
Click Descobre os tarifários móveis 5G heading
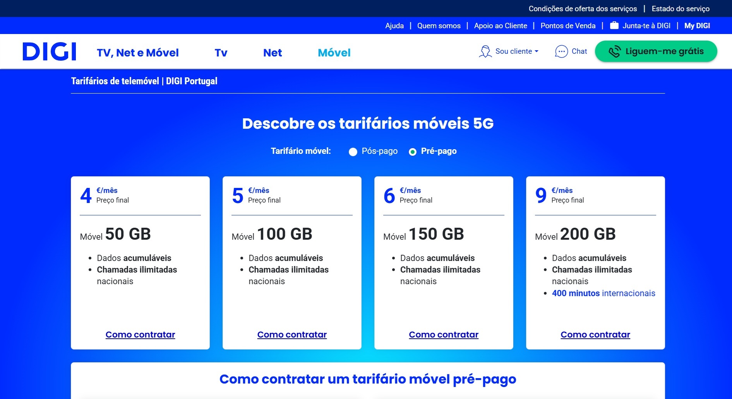368,124
